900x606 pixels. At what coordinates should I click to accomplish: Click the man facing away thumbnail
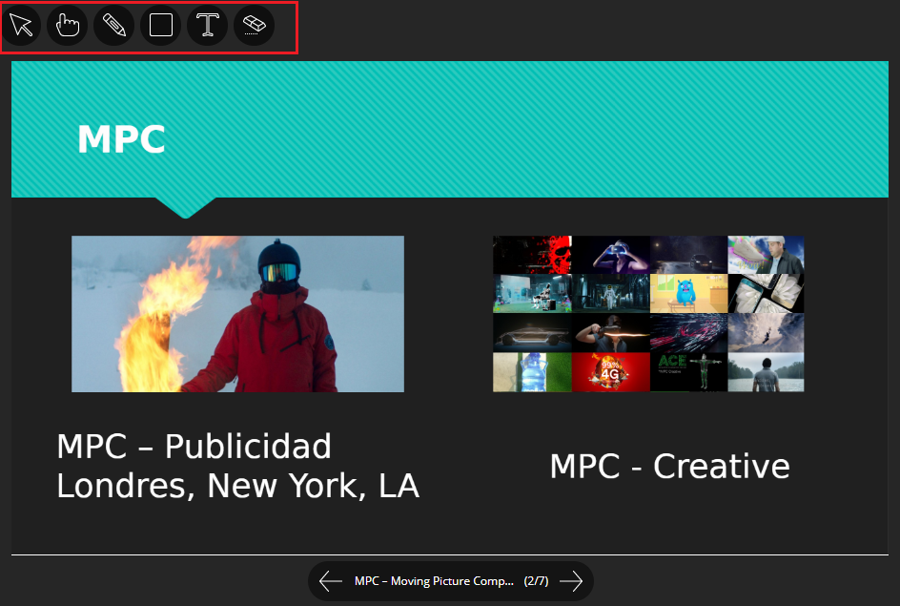click(x=766, y=372)
